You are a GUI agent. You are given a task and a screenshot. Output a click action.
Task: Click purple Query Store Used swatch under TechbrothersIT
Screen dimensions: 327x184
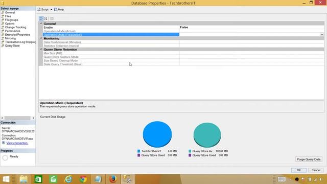[138, 155]
